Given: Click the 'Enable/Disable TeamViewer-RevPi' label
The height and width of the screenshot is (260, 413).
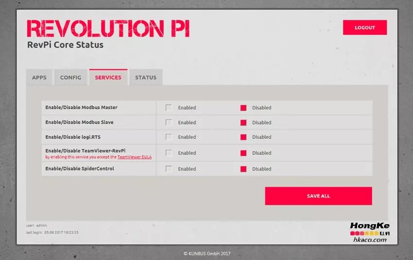Looking at the screenshot, I should [x=86, y=151].
